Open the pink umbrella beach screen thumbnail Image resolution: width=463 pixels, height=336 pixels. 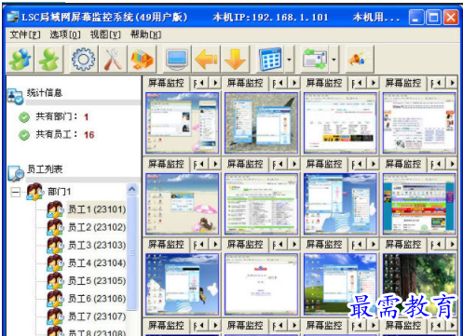(182, 204)
